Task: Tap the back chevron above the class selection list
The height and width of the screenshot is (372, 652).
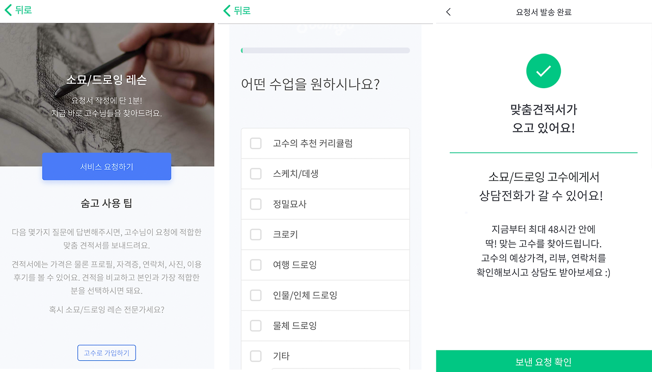Action: pos(226,10)
